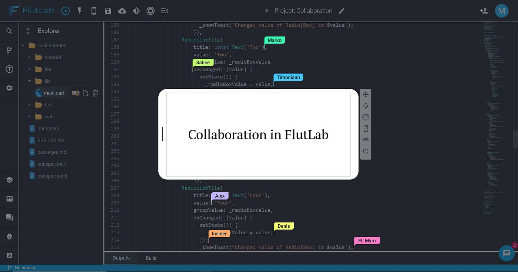Viewport: 518px width, 272px height.
Task: Collapse the lib folder arrow
Action: click(30, 81)
